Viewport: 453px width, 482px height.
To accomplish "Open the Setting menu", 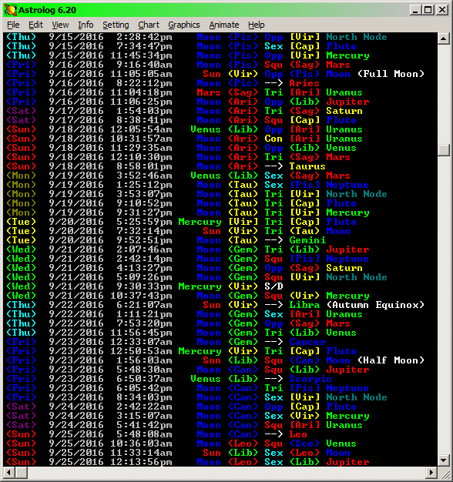I will click(116, 25).
